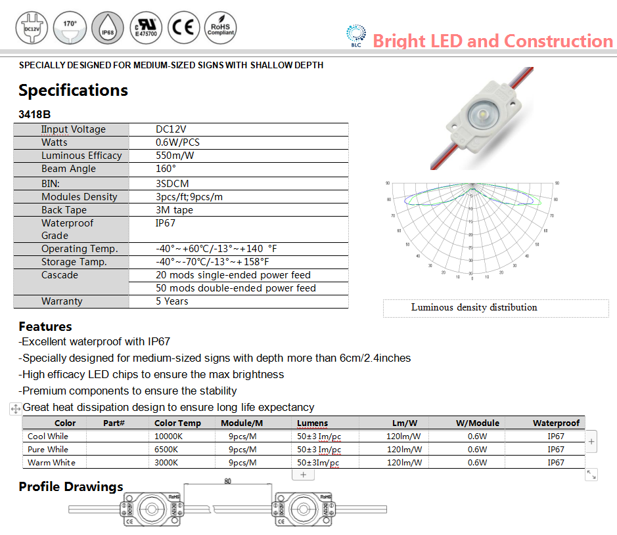Select the luminous density polar chart
The width and height of the screenshot is (617, 535).
(472, 231)
